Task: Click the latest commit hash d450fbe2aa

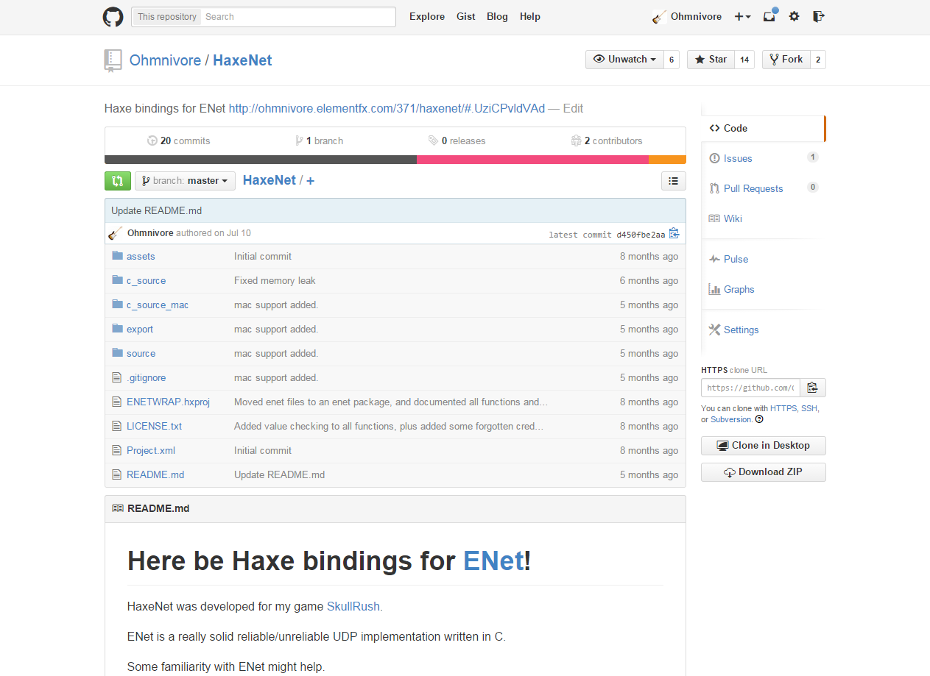Action: (x=641, y=235)
